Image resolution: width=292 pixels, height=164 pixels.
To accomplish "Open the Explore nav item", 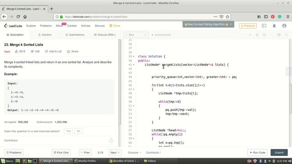I will (31, 26).
